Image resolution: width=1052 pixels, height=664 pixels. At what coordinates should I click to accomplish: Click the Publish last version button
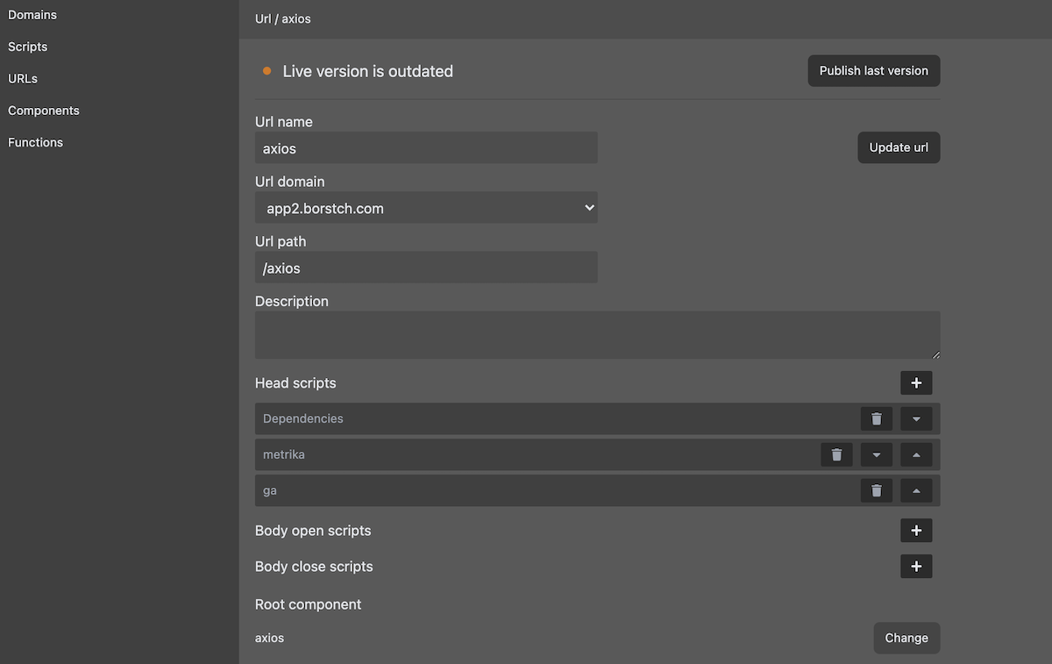(873, 71)
